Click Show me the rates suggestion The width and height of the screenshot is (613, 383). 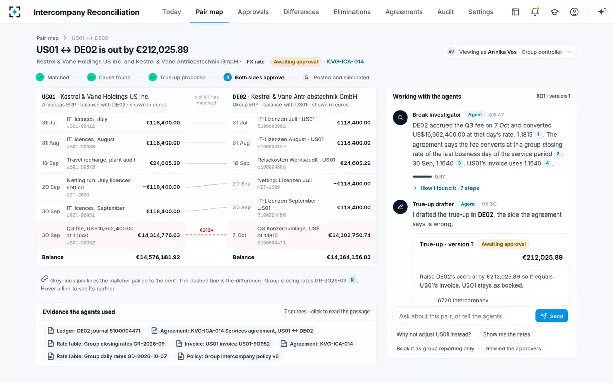tap(506, 334)
